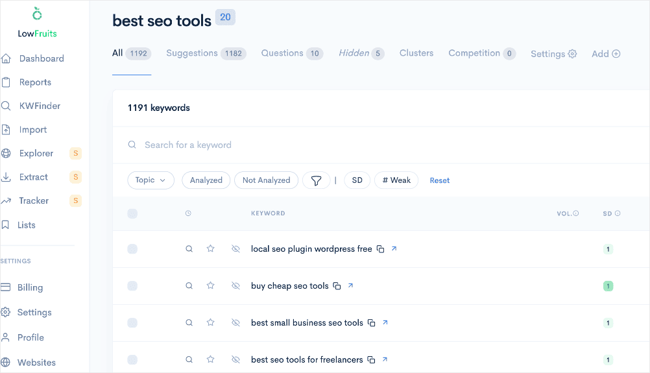650x373 pixels.
Task: Open Billing settings
Action: [x=22, y=287]
